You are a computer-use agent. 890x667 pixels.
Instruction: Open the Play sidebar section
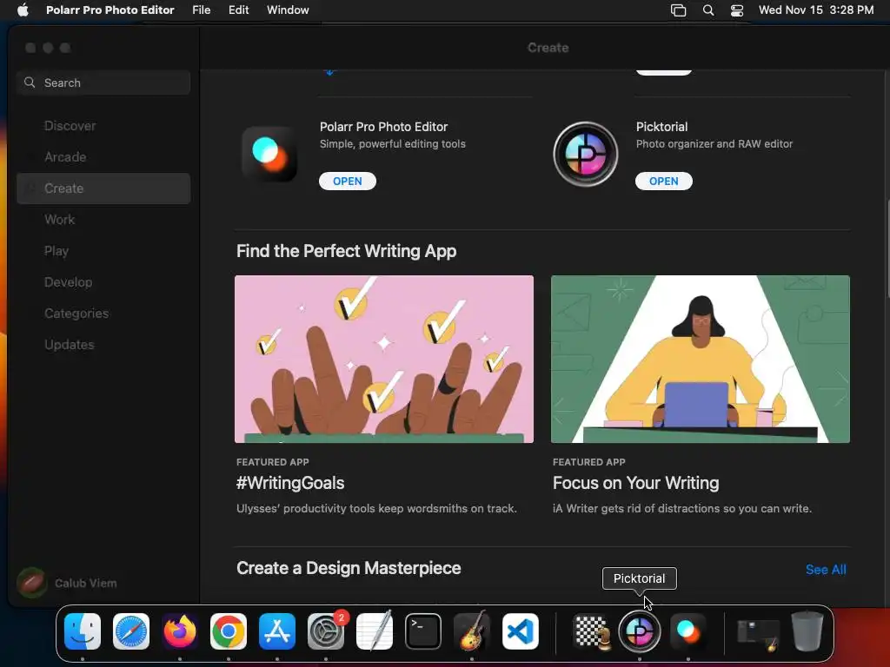pos(103,251)
